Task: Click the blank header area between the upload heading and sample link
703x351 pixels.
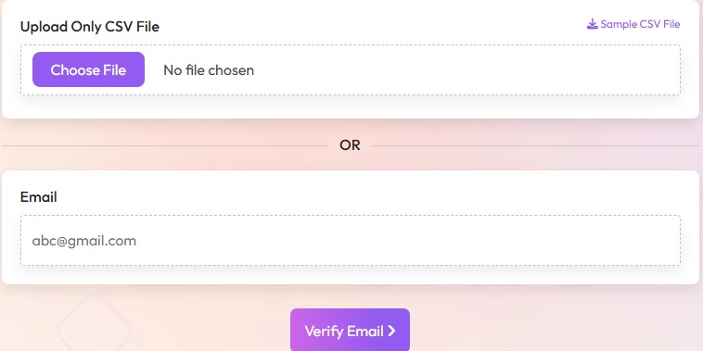Action: [372, 26]
